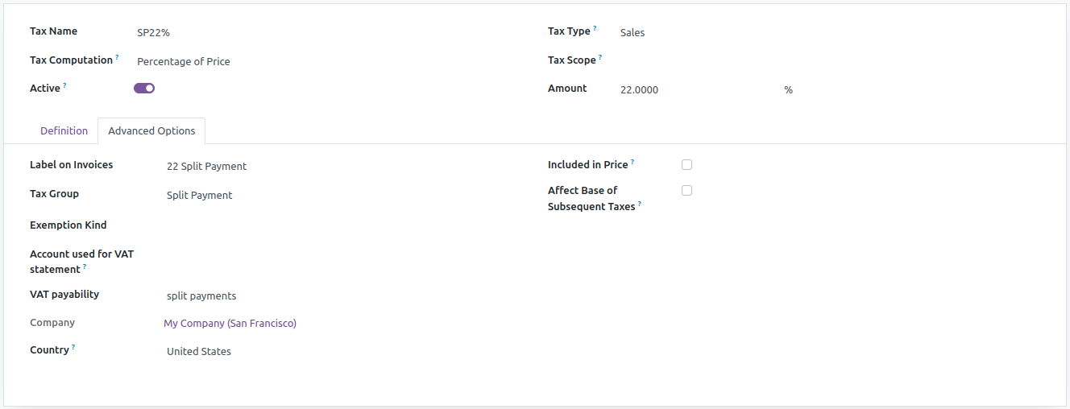The height and width of the screenshot is (409, 1070).
Task: Show the Included in Price help tooltip
Action: [x=632, y=162]
